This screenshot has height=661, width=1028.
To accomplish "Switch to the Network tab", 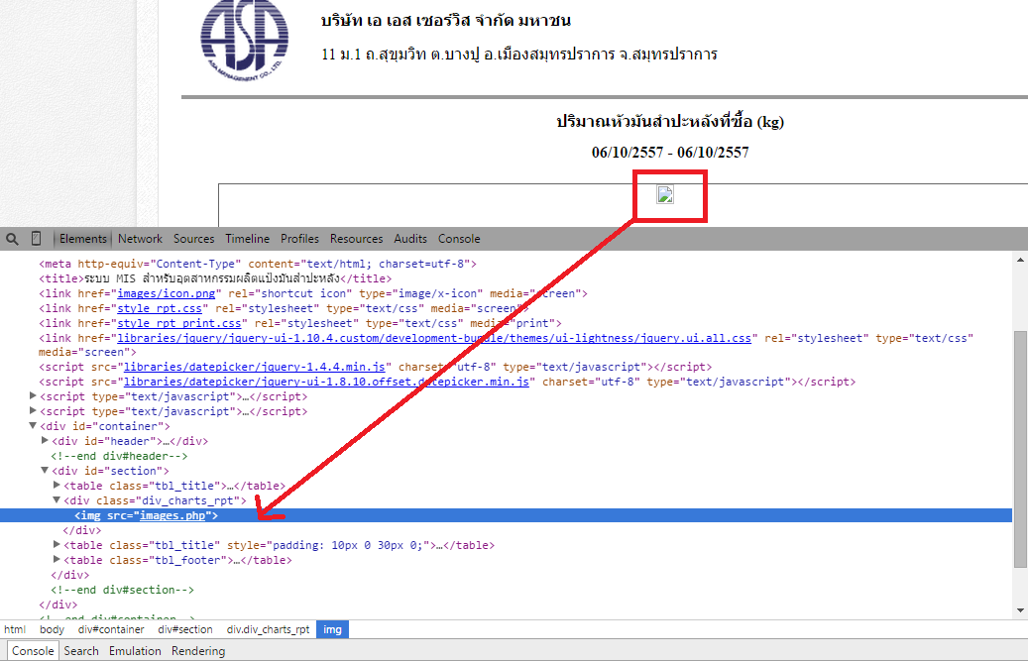I will click(x=140, y=239).
